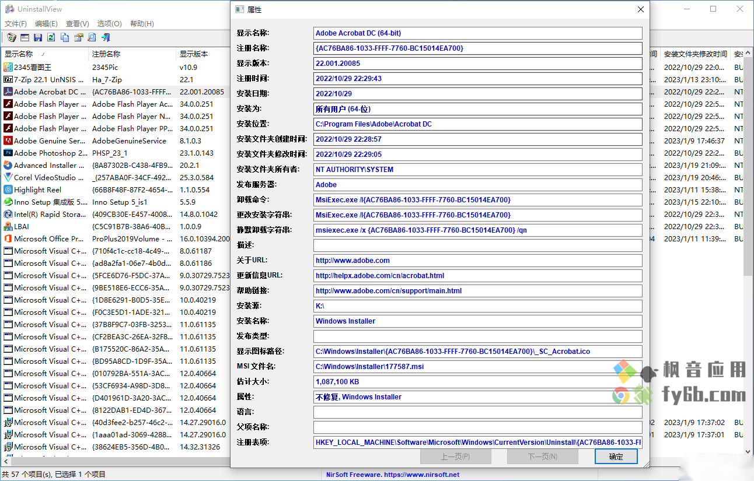Click the 估计大小 field 1,087,100 KB

pos(477,382)
